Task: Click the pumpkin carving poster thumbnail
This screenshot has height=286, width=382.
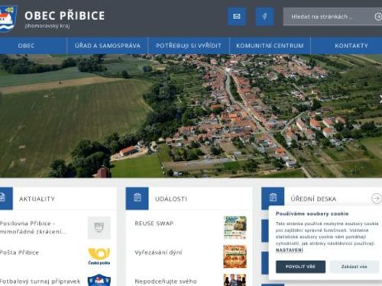Action: pyautogui.click(x=235, y=256)
